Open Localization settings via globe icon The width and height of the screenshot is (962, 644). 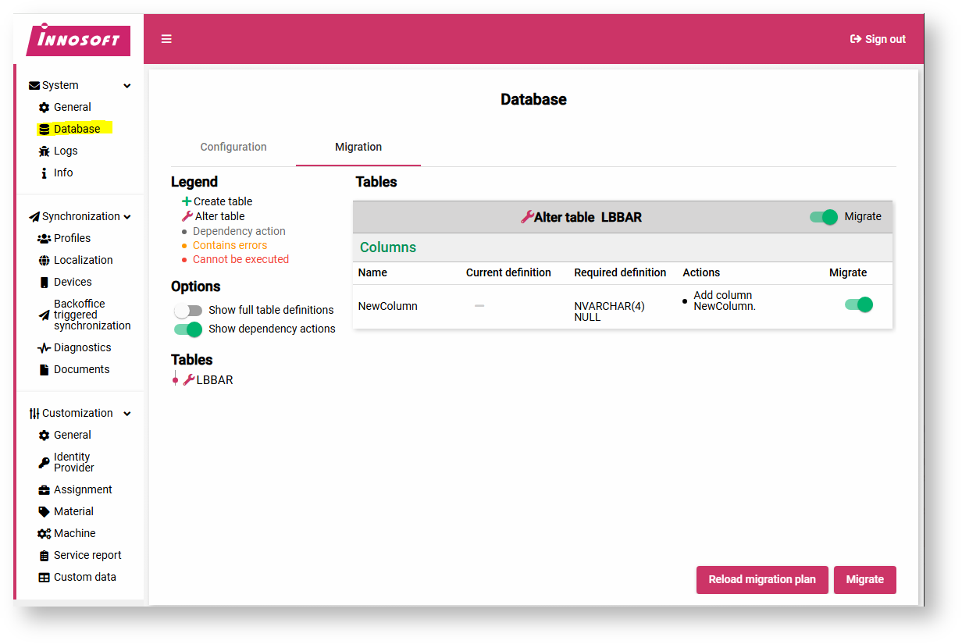coord(45,260)
